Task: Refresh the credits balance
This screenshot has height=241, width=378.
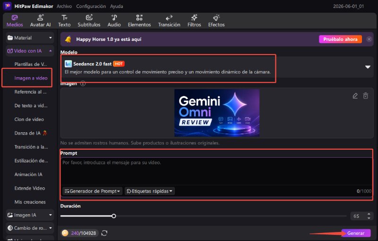Action: [104, 233]
